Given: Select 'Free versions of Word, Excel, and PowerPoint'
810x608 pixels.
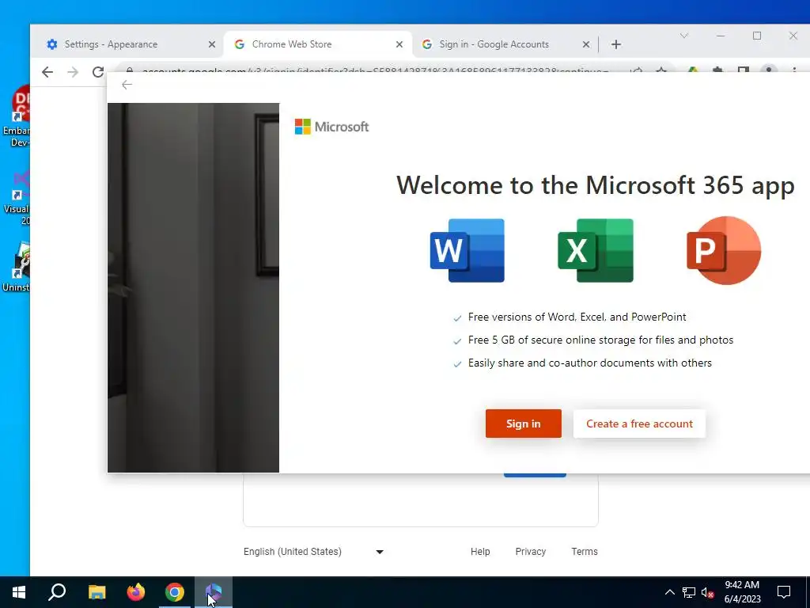Looking at the screenshot, I should [x=577, y=317].
